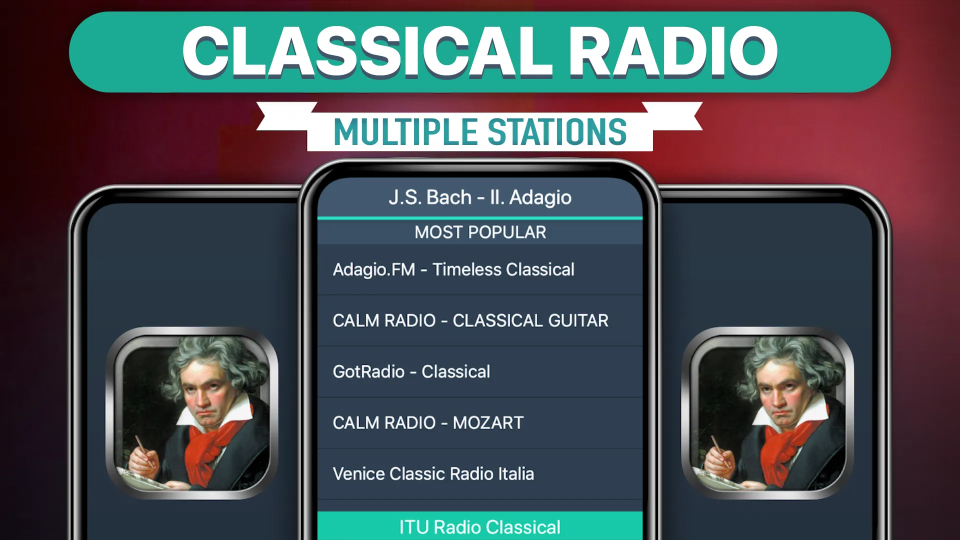
Task: Select ITU Radio Classical station
Action: [x=479, y=526]
